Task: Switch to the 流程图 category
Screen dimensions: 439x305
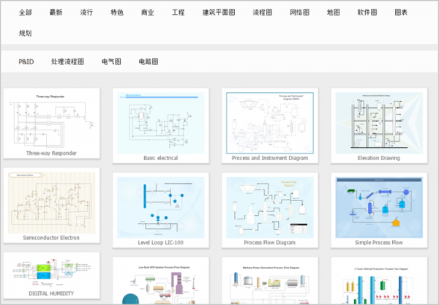Action: 262,12
